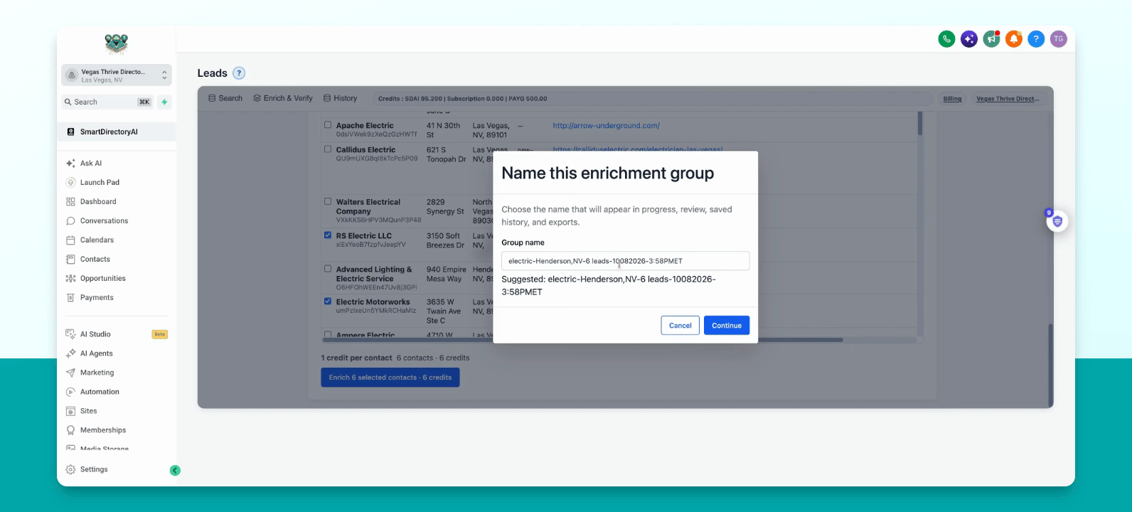This screenshot has height=512, width=1132.
Task: Open Launch Pad in the sidebar
Action: [x=100, y=182]
